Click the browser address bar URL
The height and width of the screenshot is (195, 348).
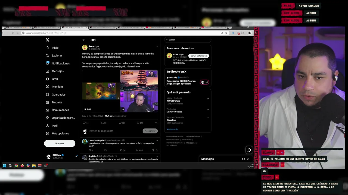point(46,33)
